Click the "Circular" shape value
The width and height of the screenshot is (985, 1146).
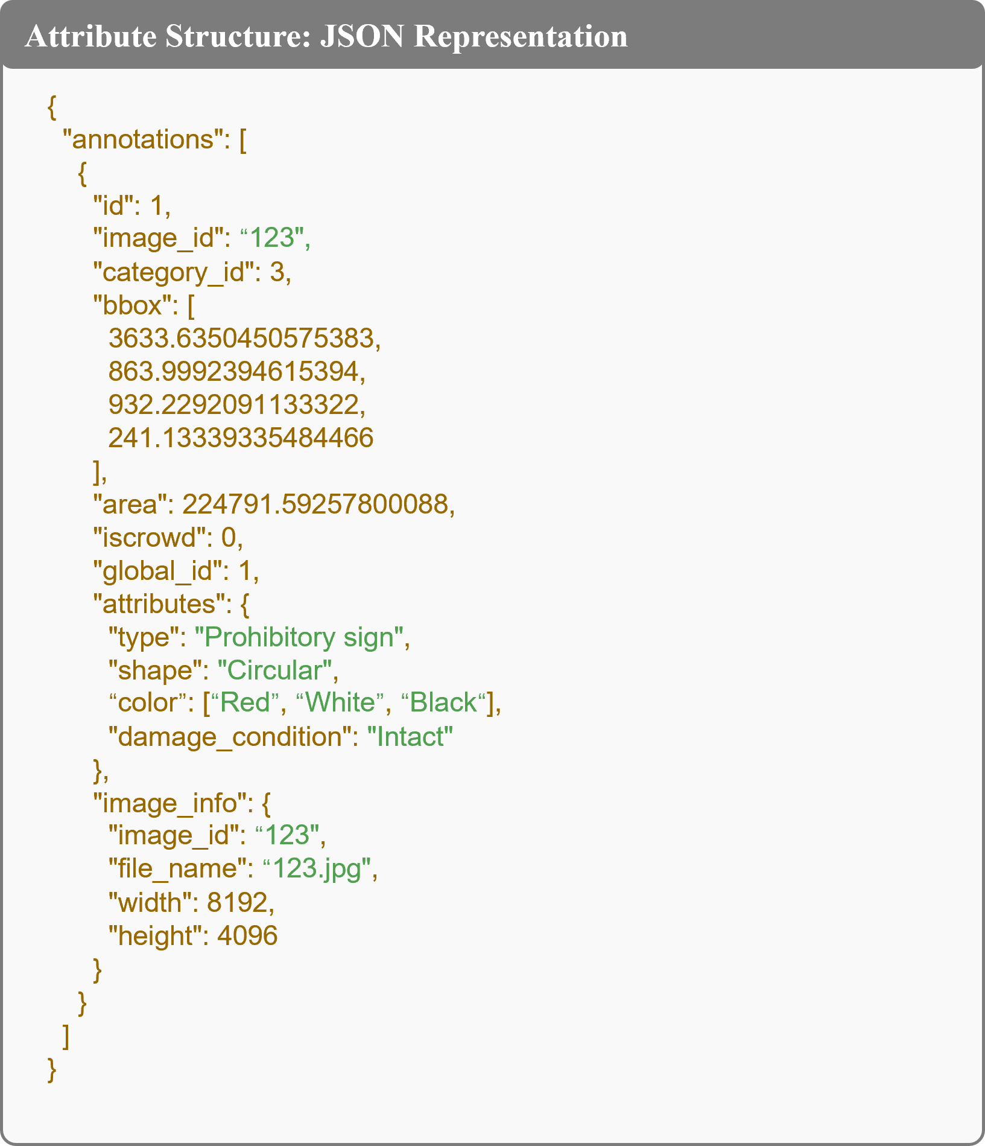274,671
